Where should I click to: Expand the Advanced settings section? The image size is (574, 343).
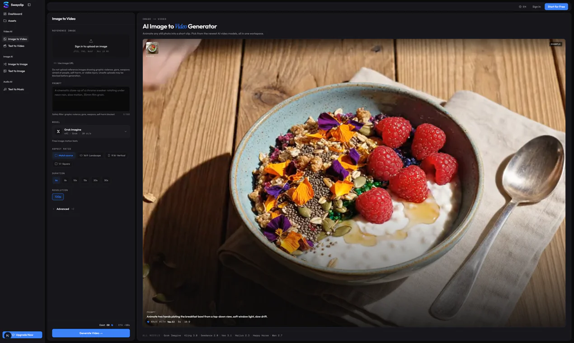63,209
